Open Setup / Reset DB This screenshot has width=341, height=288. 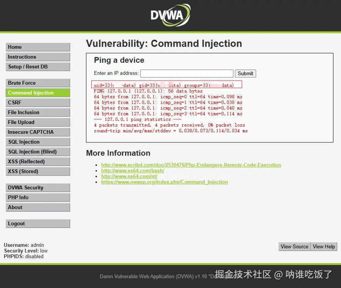(x=38, y=67)
